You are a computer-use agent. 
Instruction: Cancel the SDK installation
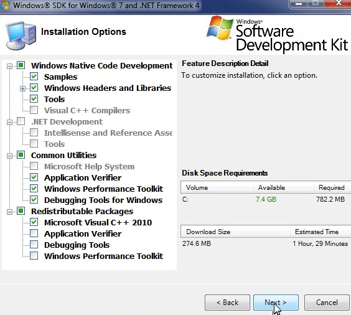click(327, 303)
